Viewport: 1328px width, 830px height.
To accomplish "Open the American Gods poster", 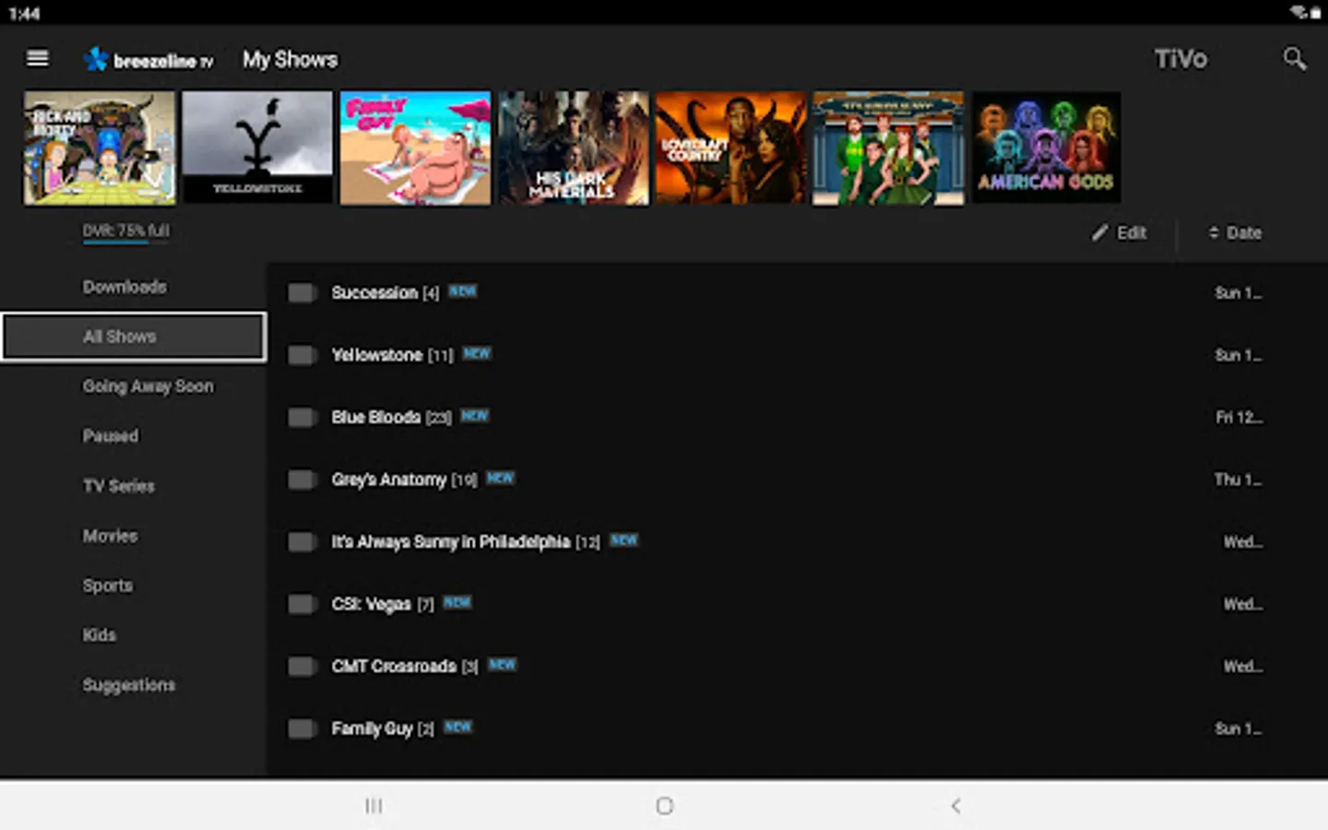I will tap(1046, 148).
